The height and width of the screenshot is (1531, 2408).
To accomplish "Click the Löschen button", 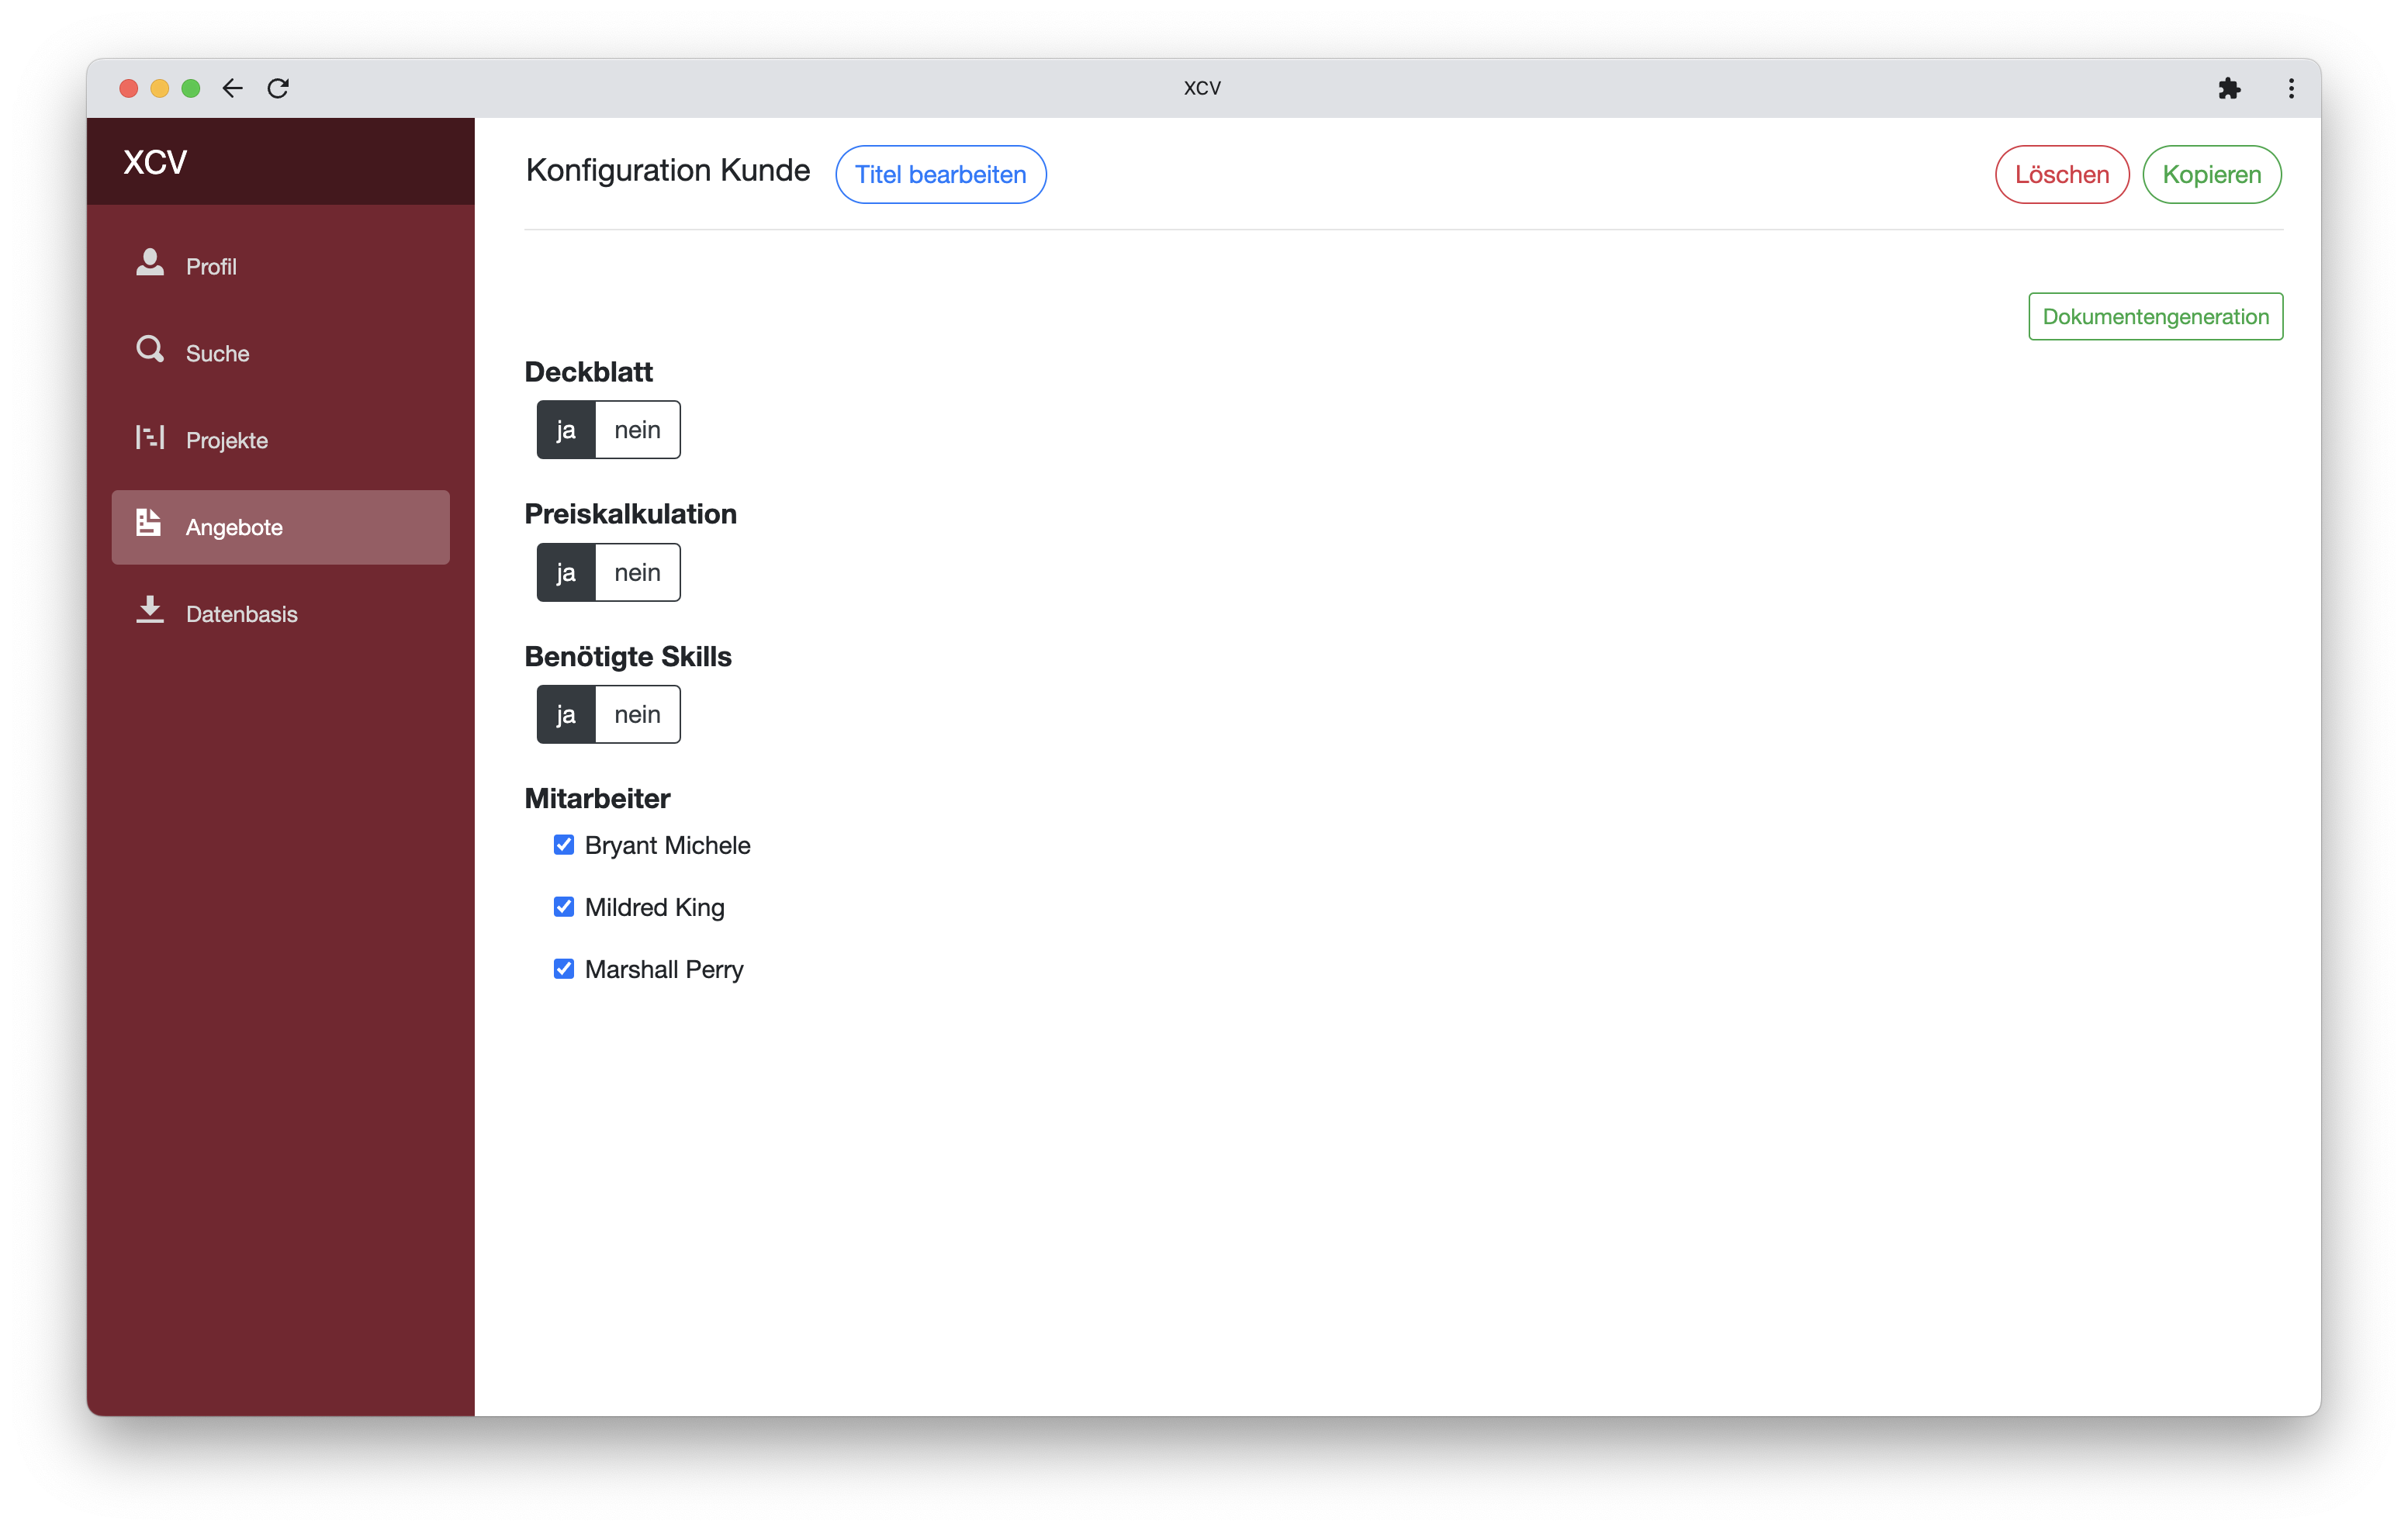I will tap(2061, 174).
